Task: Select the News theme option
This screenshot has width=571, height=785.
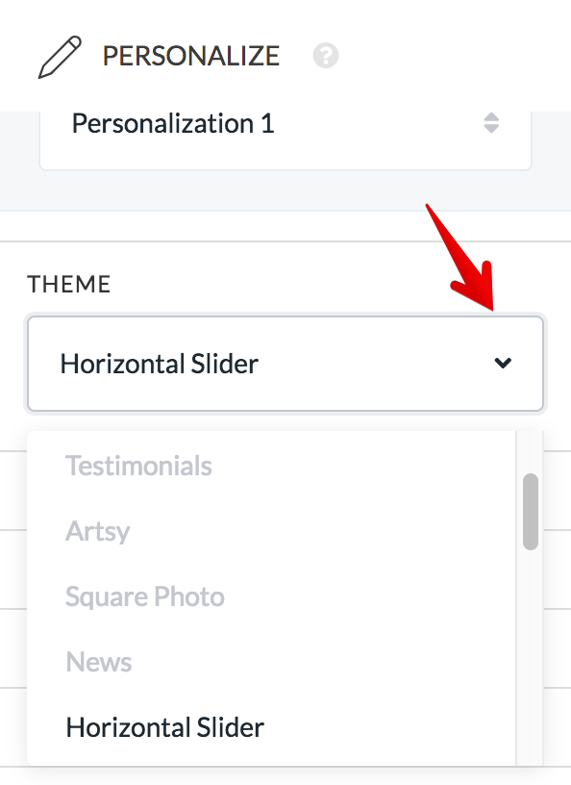Action: [x=99, y=662]
